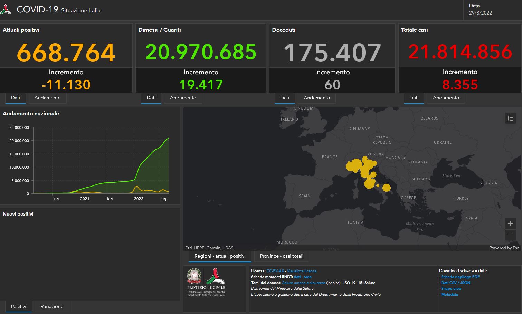
Task: Zoom in on the map
Action: 510,223
